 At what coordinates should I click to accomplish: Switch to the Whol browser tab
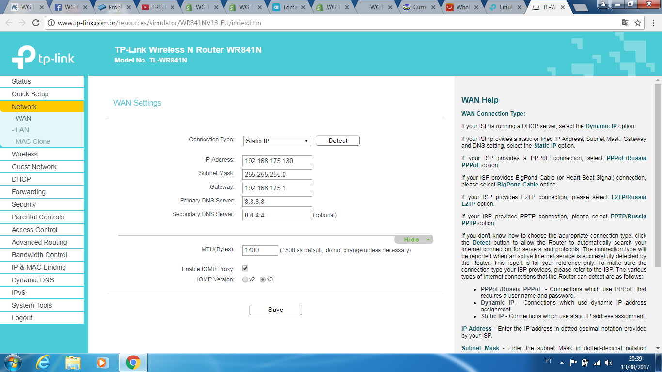(463, 7)
